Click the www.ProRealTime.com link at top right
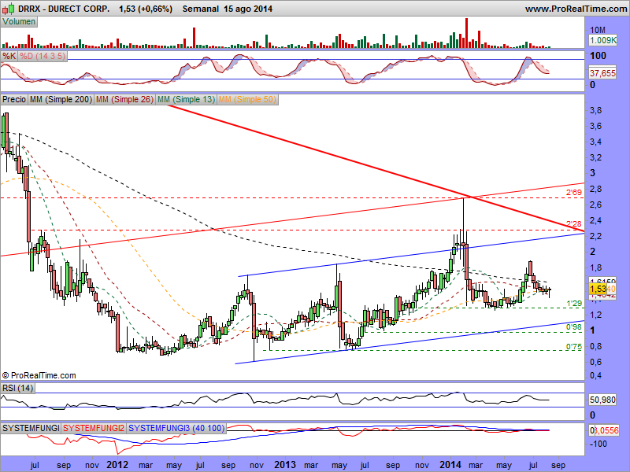Screen dimensions: 630x472 pos(574,9)
